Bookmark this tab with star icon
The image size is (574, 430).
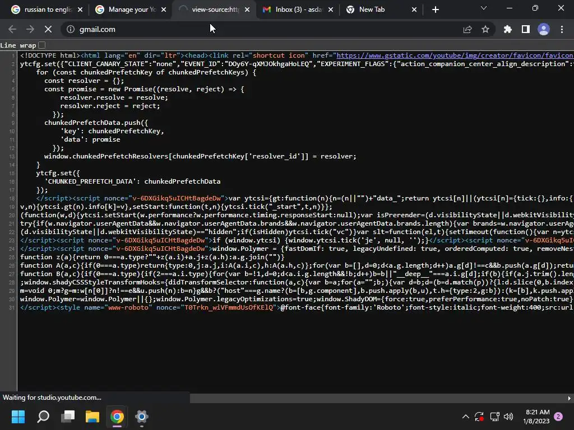click(x=485, y=29)
